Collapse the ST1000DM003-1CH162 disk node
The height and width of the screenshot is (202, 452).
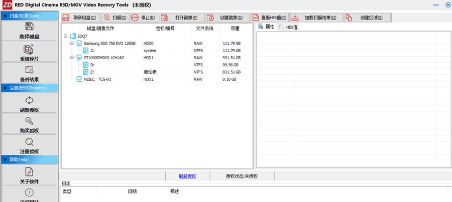point(72,58)
